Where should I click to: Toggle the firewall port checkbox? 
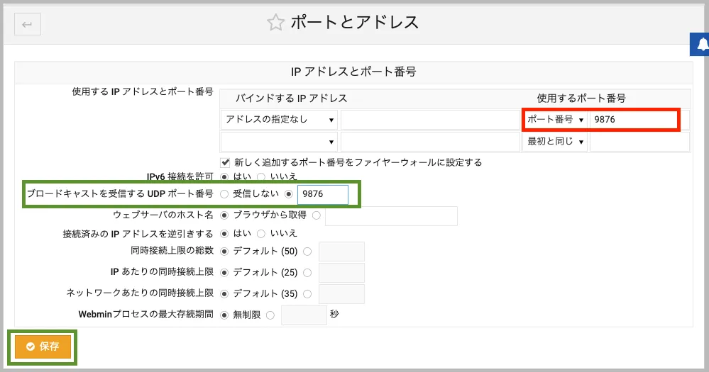[226, 162]
